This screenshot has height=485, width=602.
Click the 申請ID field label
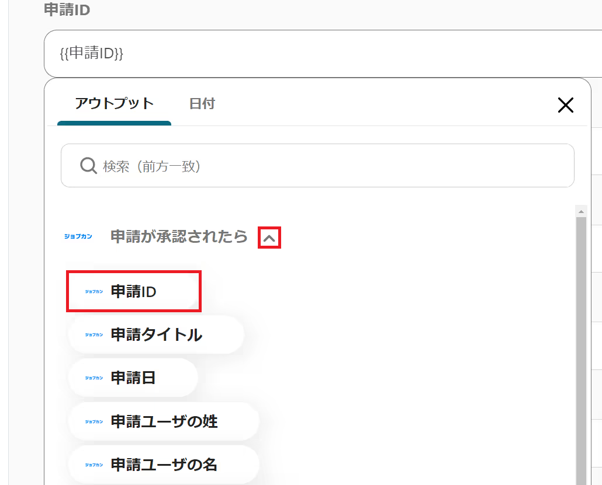click(67, 9)
